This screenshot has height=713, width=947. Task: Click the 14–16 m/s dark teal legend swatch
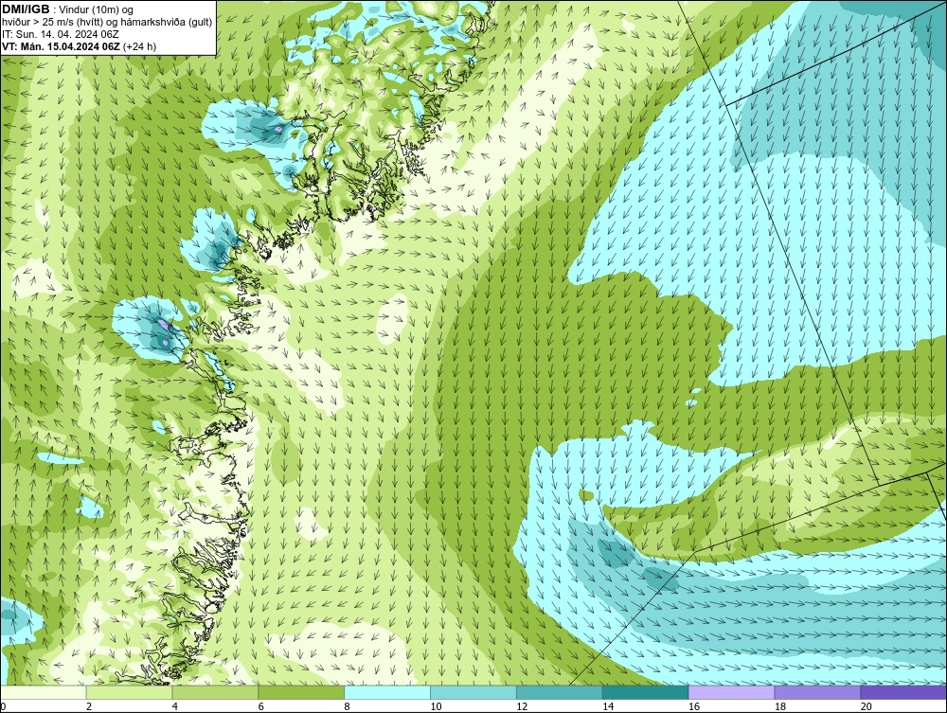[x=646, y=692]
